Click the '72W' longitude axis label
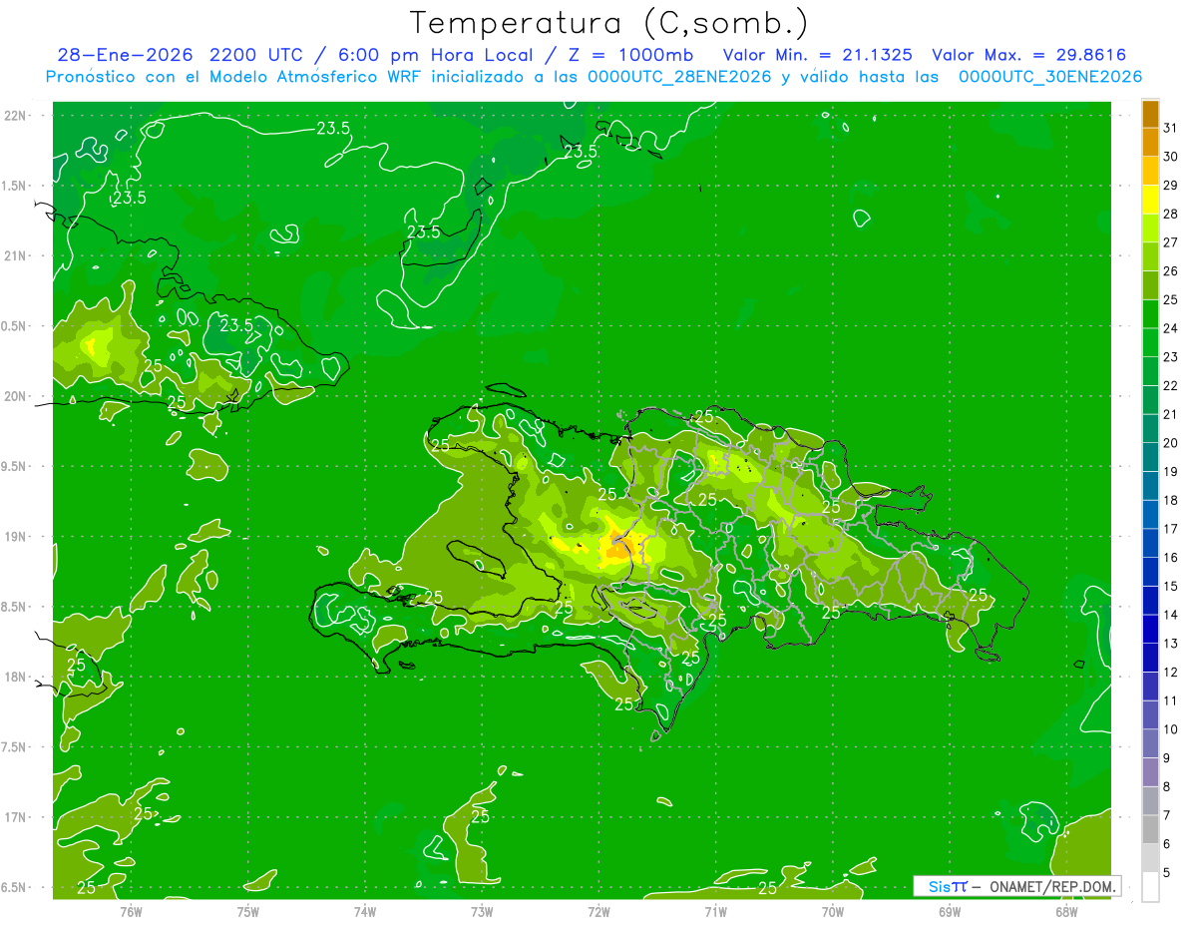Viewport: 1197px width, 925px height. (x=598, y=912)
